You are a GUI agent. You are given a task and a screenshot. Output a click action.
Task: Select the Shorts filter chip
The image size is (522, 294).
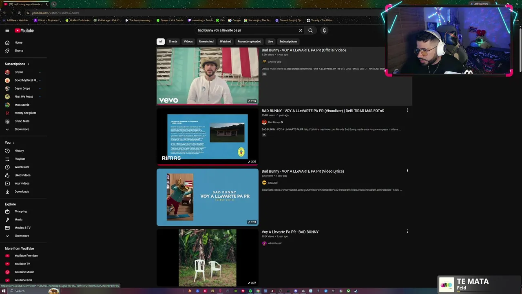click(173, 41)
